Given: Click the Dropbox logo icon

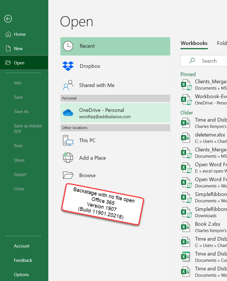Looking at the screenshot, I should point(68,66).
